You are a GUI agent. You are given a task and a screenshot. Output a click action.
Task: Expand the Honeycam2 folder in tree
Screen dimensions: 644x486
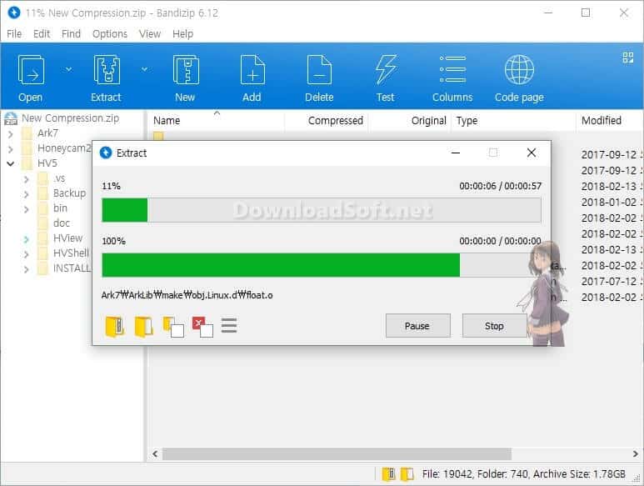pos(11,148)
